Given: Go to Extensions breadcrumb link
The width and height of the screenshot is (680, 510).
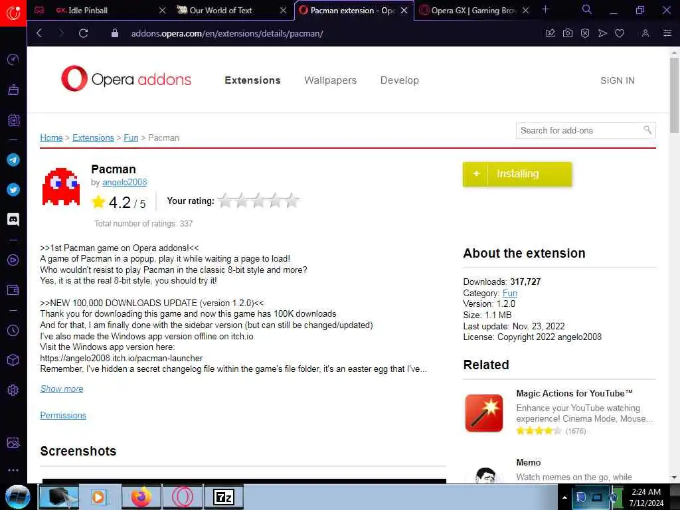Looking at the screenshot, I should coord(93,138).
